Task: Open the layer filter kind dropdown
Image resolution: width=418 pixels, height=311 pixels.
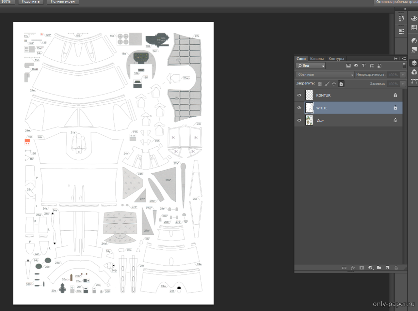Action: pos(311,66)
